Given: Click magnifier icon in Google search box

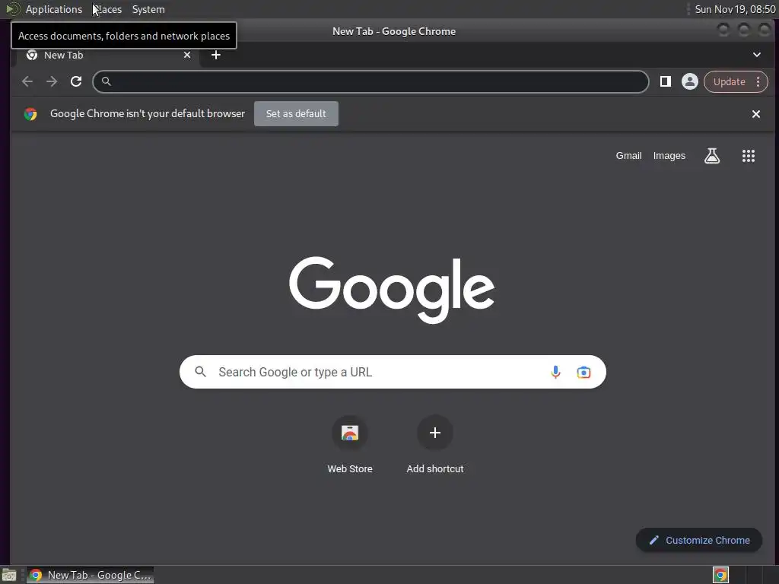Looking at the screenshot, I should pyautogui.click(x=200, y=371).
